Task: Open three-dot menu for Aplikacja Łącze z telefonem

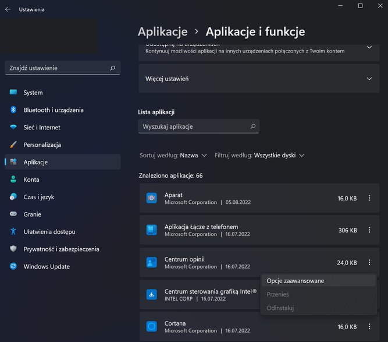Action: [369, 230]
